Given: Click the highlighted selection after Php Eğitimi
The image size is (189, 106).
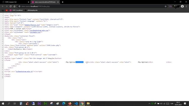Looking at the screenshot, I should click(x=79, y=62).
